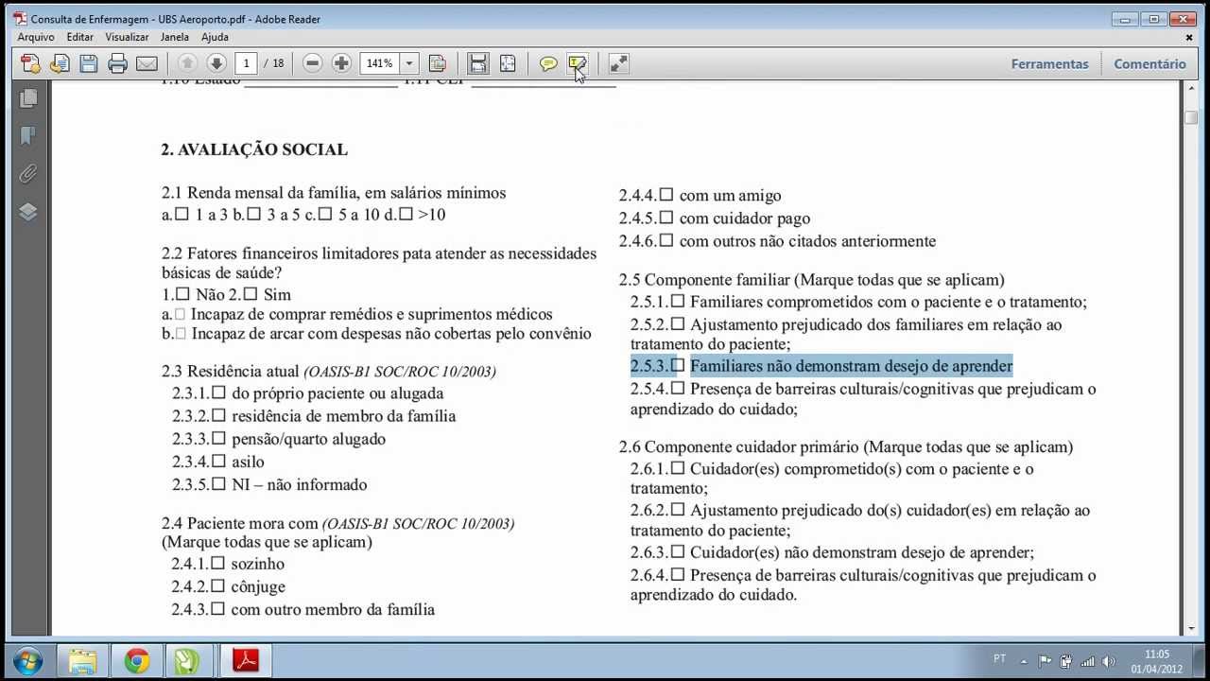The width and height of the screenshot is (1210, 681).
Task: Check 'residência de membro da família' box
Action: click(218, 415)
